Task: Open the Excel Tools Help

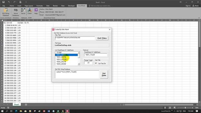Action: (x=36, y=11)
